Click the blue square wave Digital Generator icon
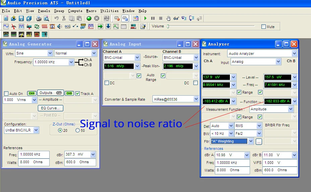This screenshot has width=311, height=192. pos(21,26)
